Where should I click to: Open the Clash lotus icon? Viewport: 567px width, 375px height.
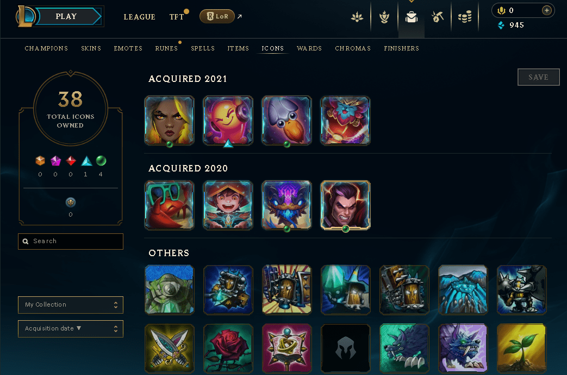pyautogui.click(x=357, y=17)
